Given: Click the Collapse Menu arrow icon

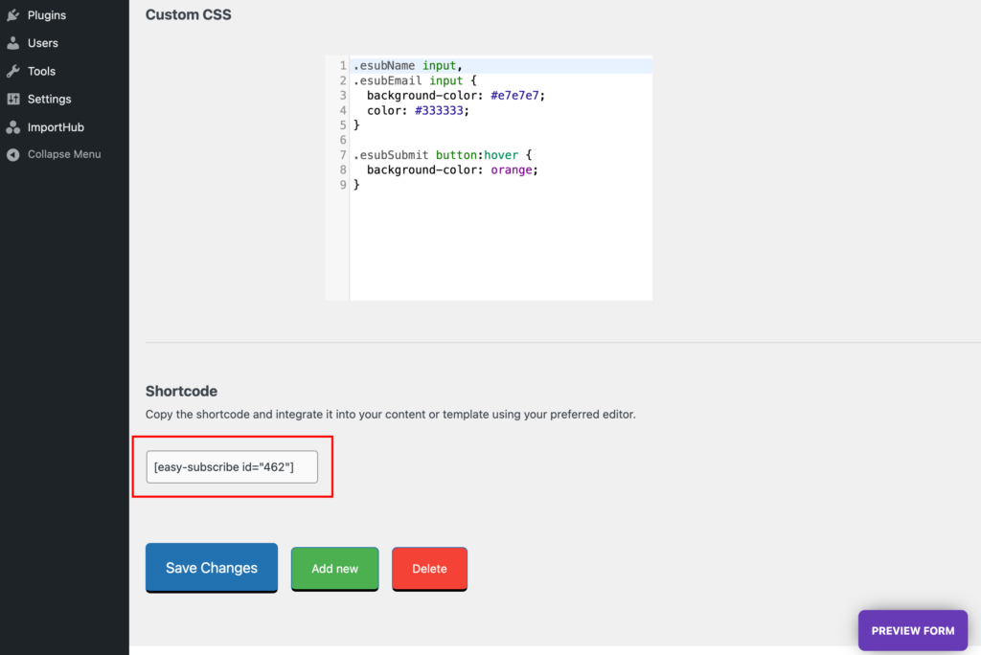Looking at the screenshot, I should (13, 154).
